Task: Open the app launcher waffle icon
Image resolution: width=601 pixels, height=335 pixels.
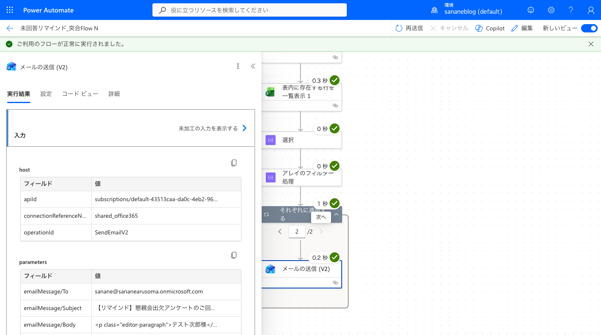Action: coord(10,10)
